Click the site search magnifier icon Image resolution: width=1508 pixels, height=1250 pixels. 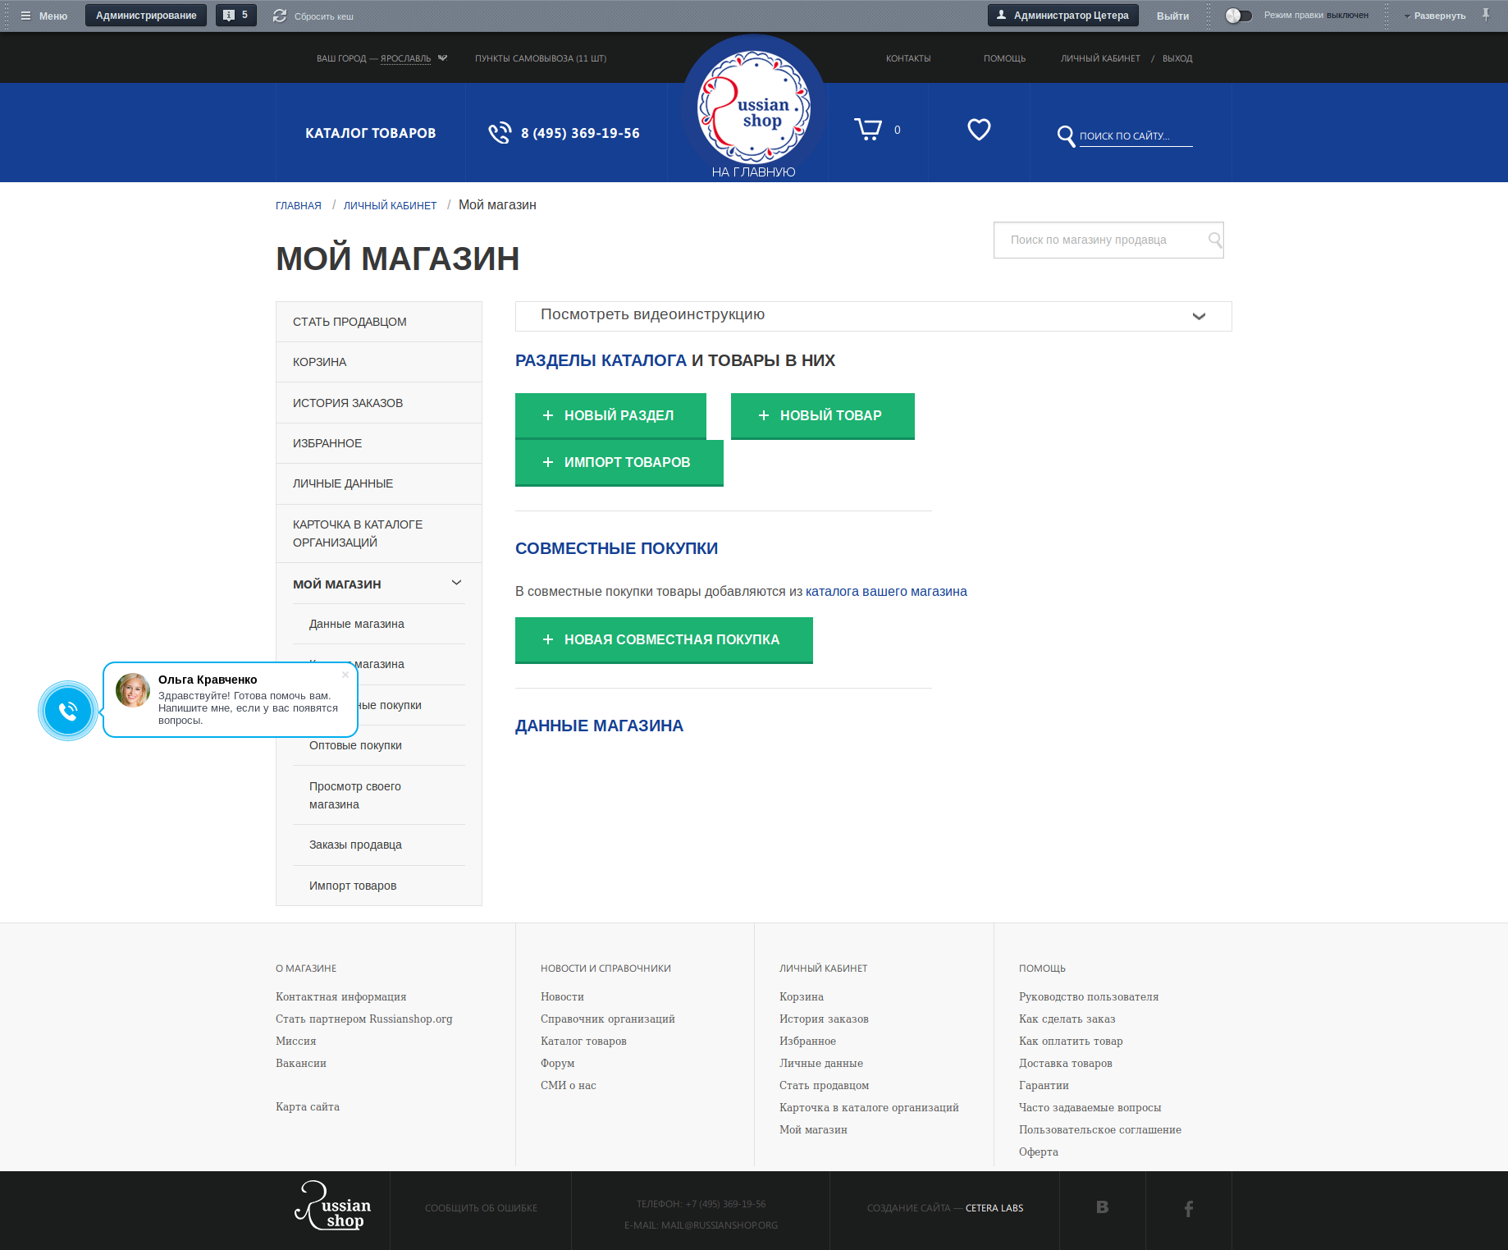(x=1066, y=136)
